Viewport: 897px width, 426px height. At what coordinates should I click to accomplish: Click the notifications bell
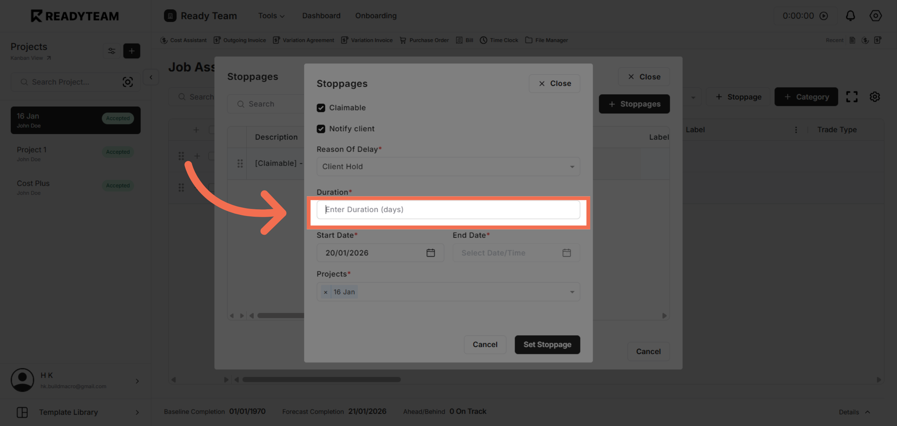850,16
